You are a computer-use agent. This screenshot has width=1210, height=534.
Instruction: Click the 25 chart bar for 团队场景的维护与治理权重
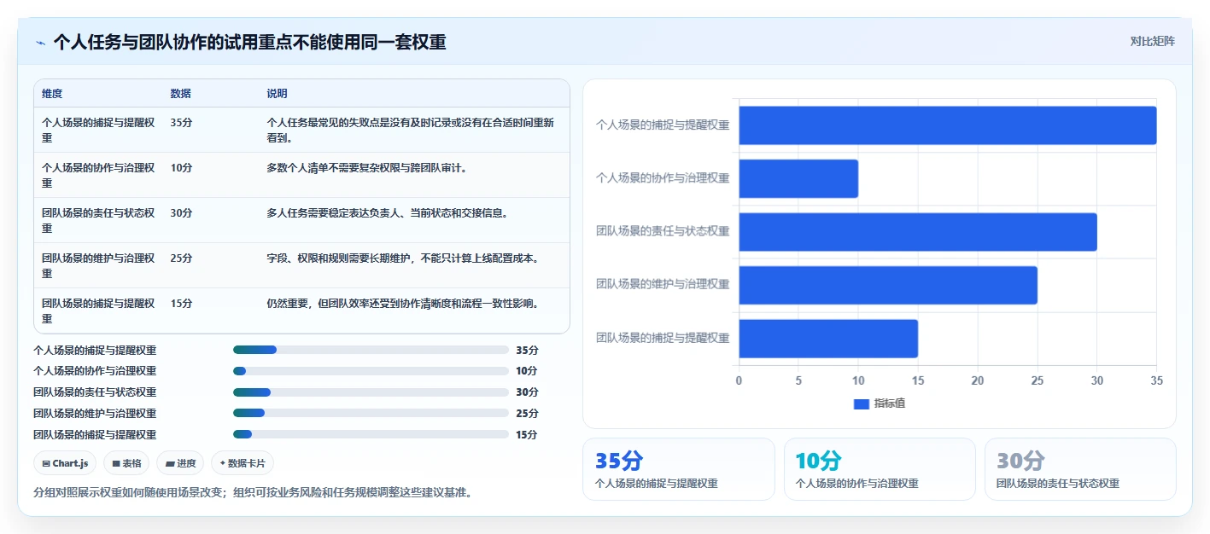tap(888, 285)
